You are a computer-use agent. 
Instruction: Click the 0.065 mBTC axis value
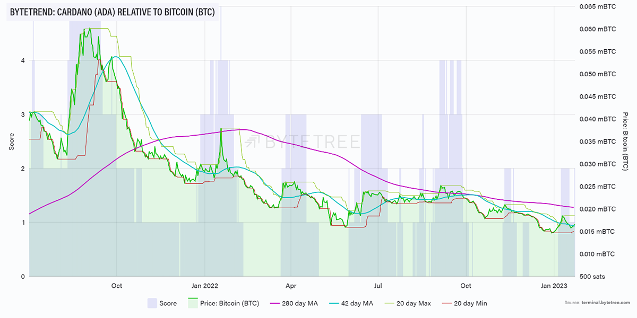598,7
